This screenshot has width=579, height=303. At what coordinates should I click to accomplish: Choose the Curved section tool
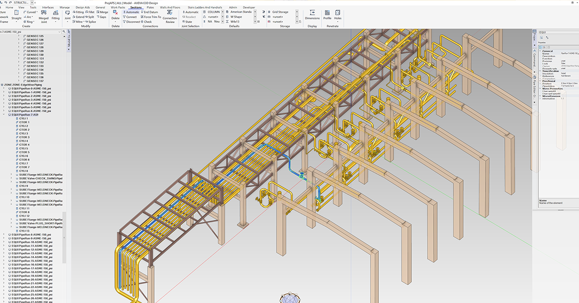[x=30, y=12]
